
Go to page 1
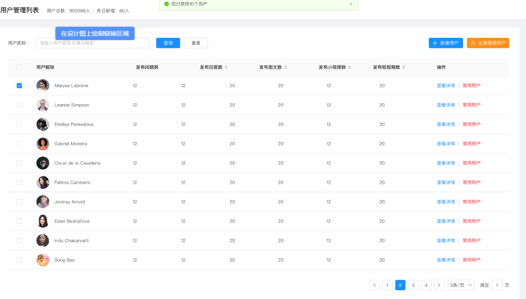[387, 285]
